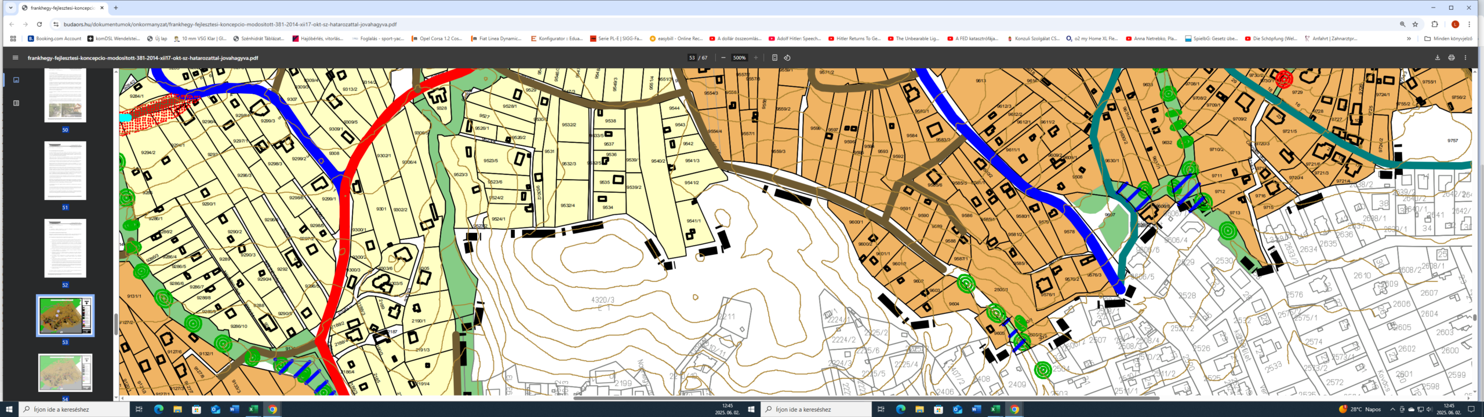Open the Booking.com Account bookmark
Image resolution: width=1484 pixels, height=417 pixels.
coord(54,39)
